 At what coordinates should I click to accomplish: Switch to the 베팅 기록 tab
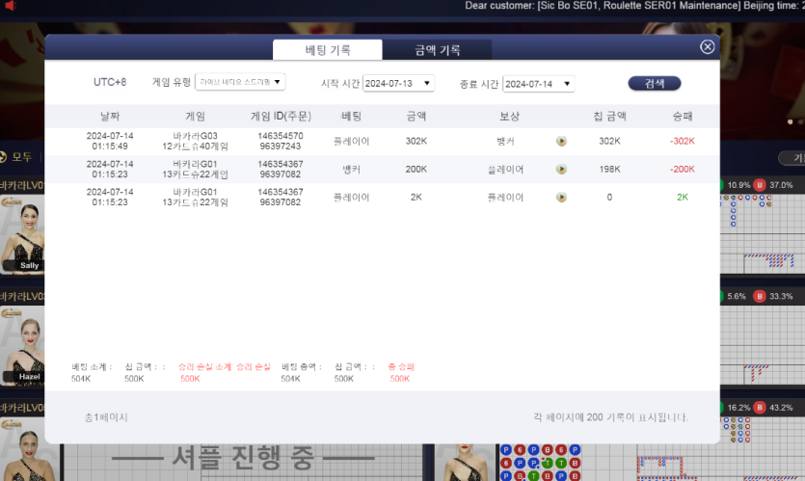328,50
